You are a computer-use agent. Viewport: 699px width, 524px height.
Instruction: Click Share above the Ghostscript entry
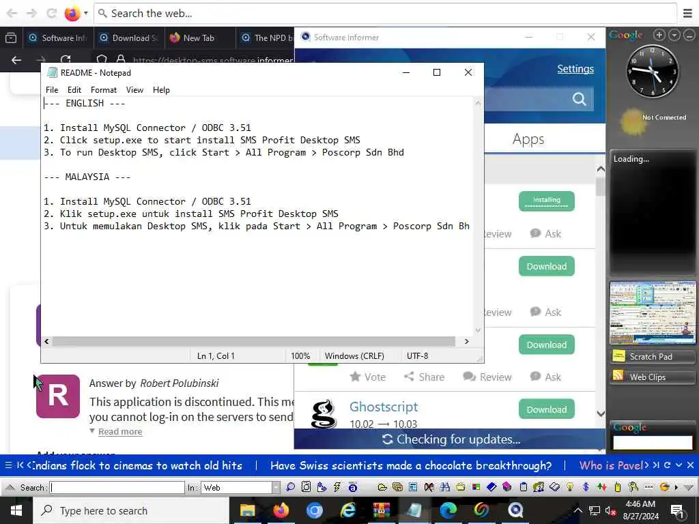point(424,377)
